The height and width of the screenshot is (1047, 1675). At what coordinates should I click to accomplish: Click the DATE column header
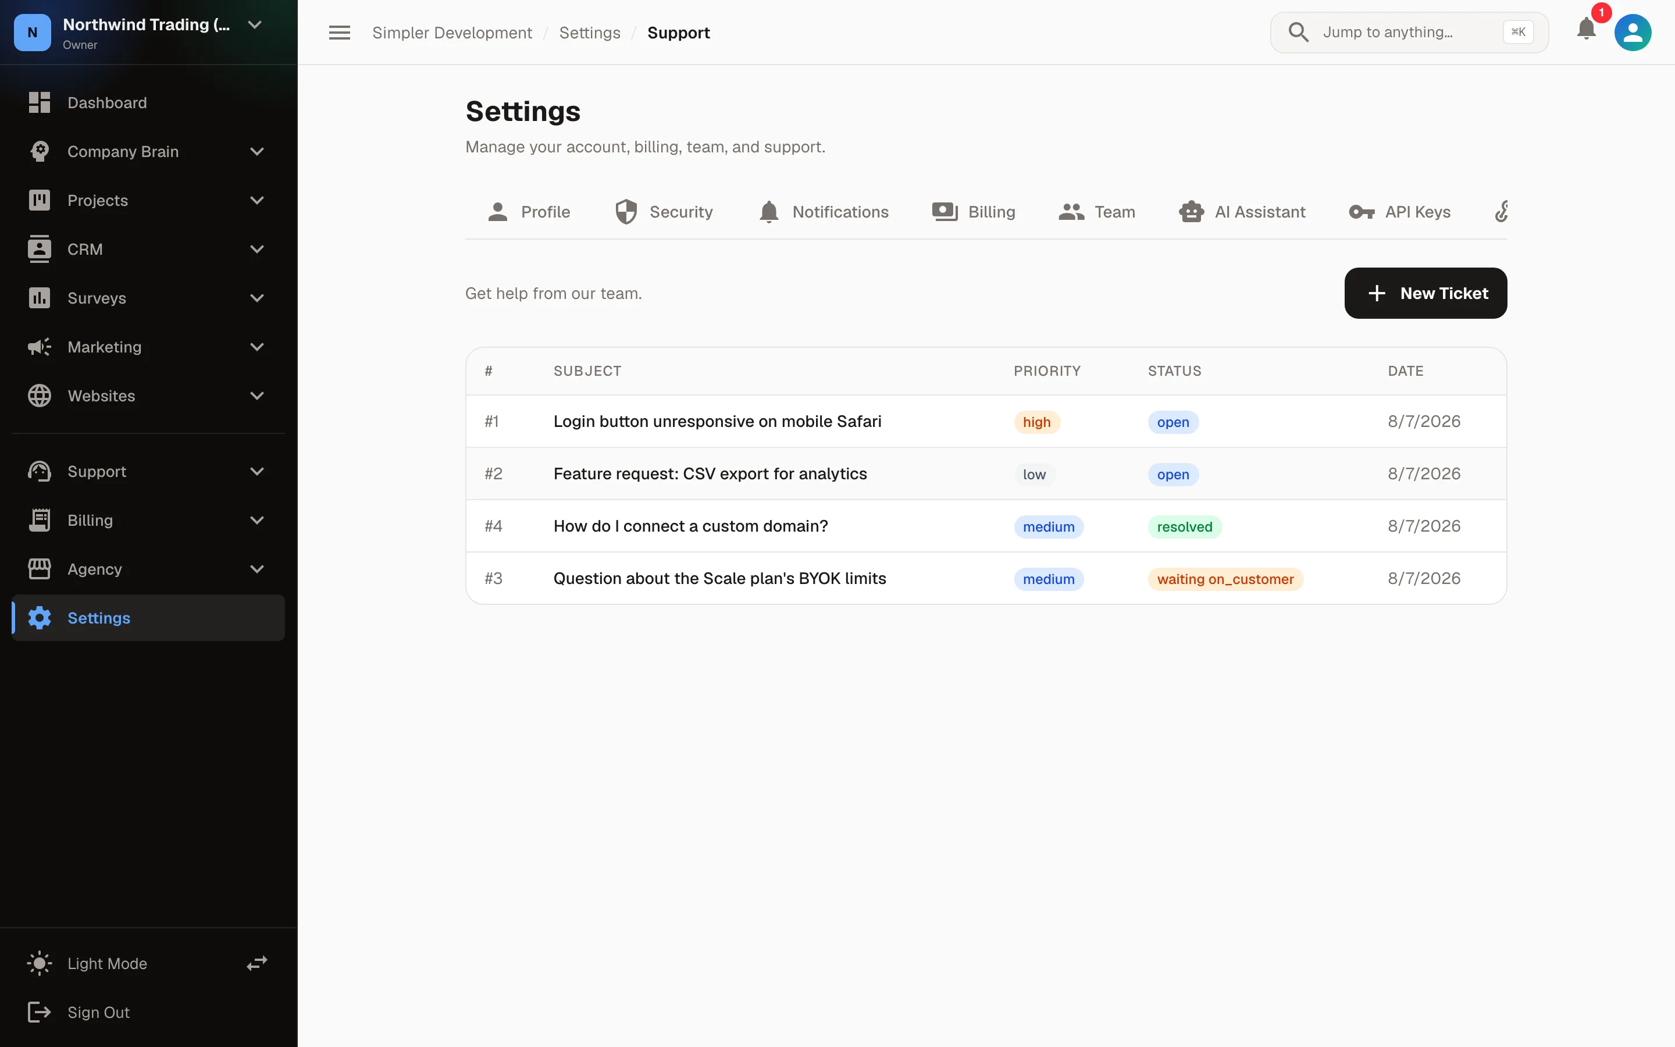click(x=1405, y=371)
